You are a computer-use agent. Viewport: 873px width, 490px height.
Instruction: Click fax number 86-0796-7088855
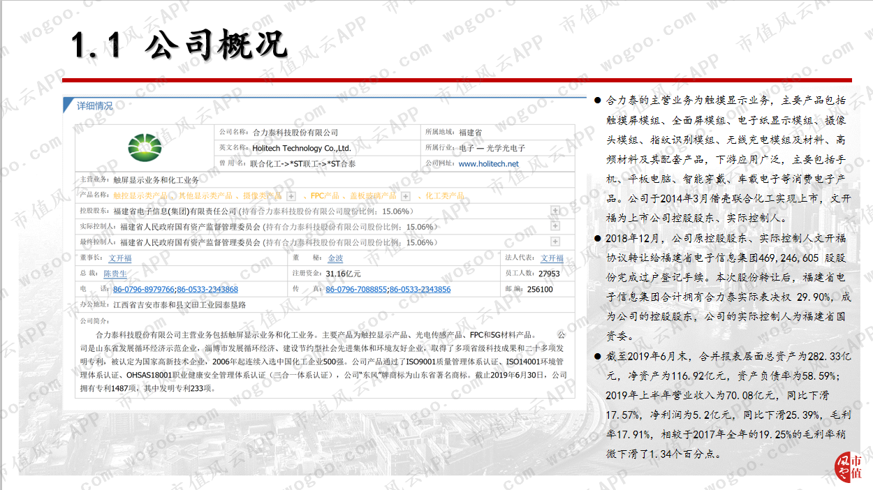coord(356,289)
